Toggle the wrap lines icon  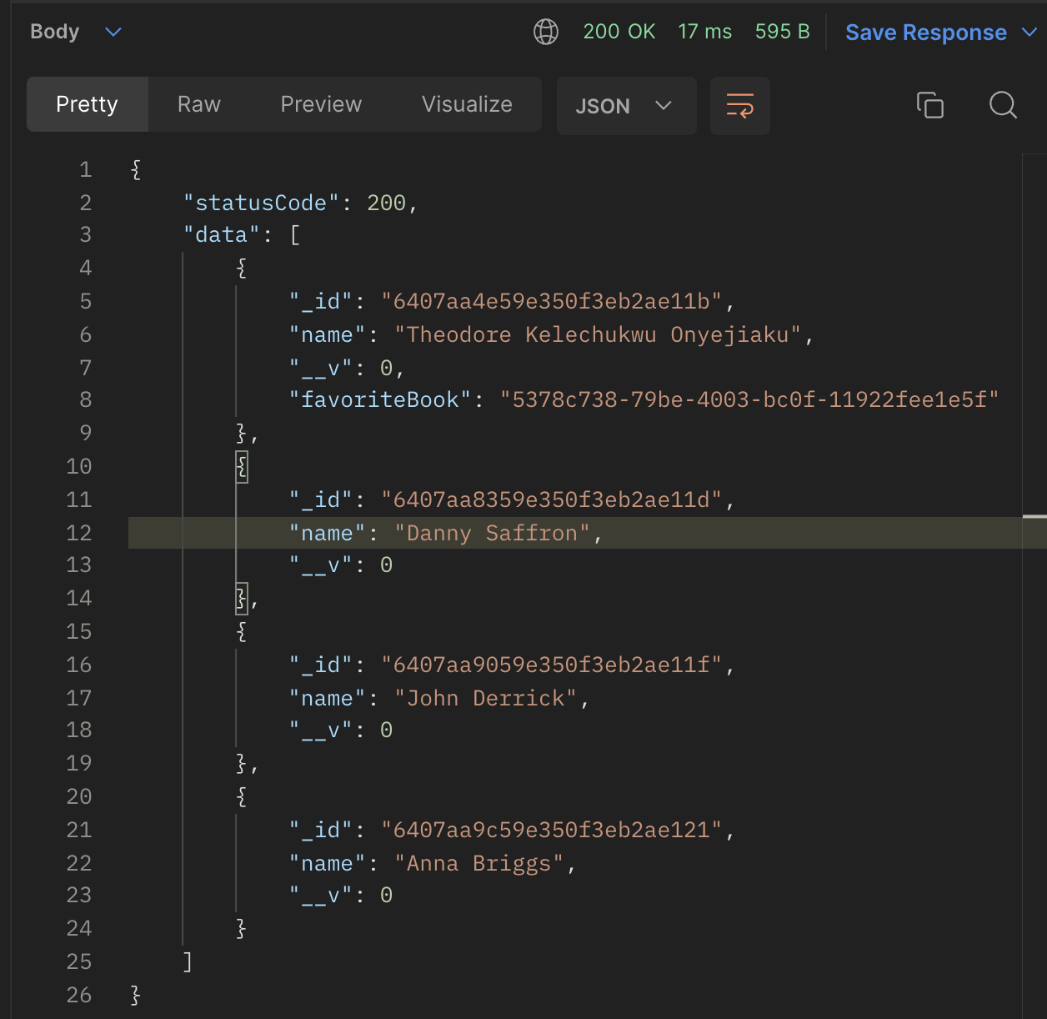pos(739,105)
